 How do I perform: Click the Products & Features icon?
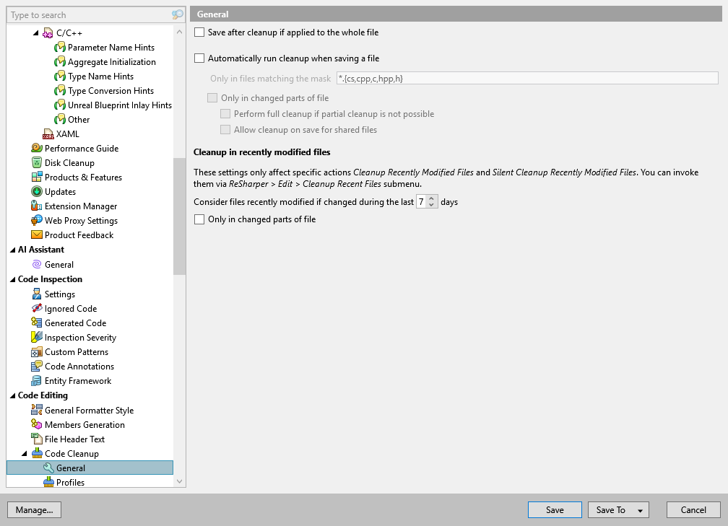coord(37,177)
